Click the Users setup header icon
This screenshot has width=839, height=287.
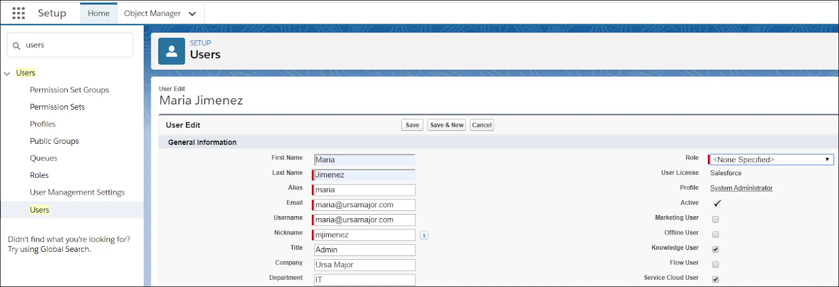(x=171, y=51)
